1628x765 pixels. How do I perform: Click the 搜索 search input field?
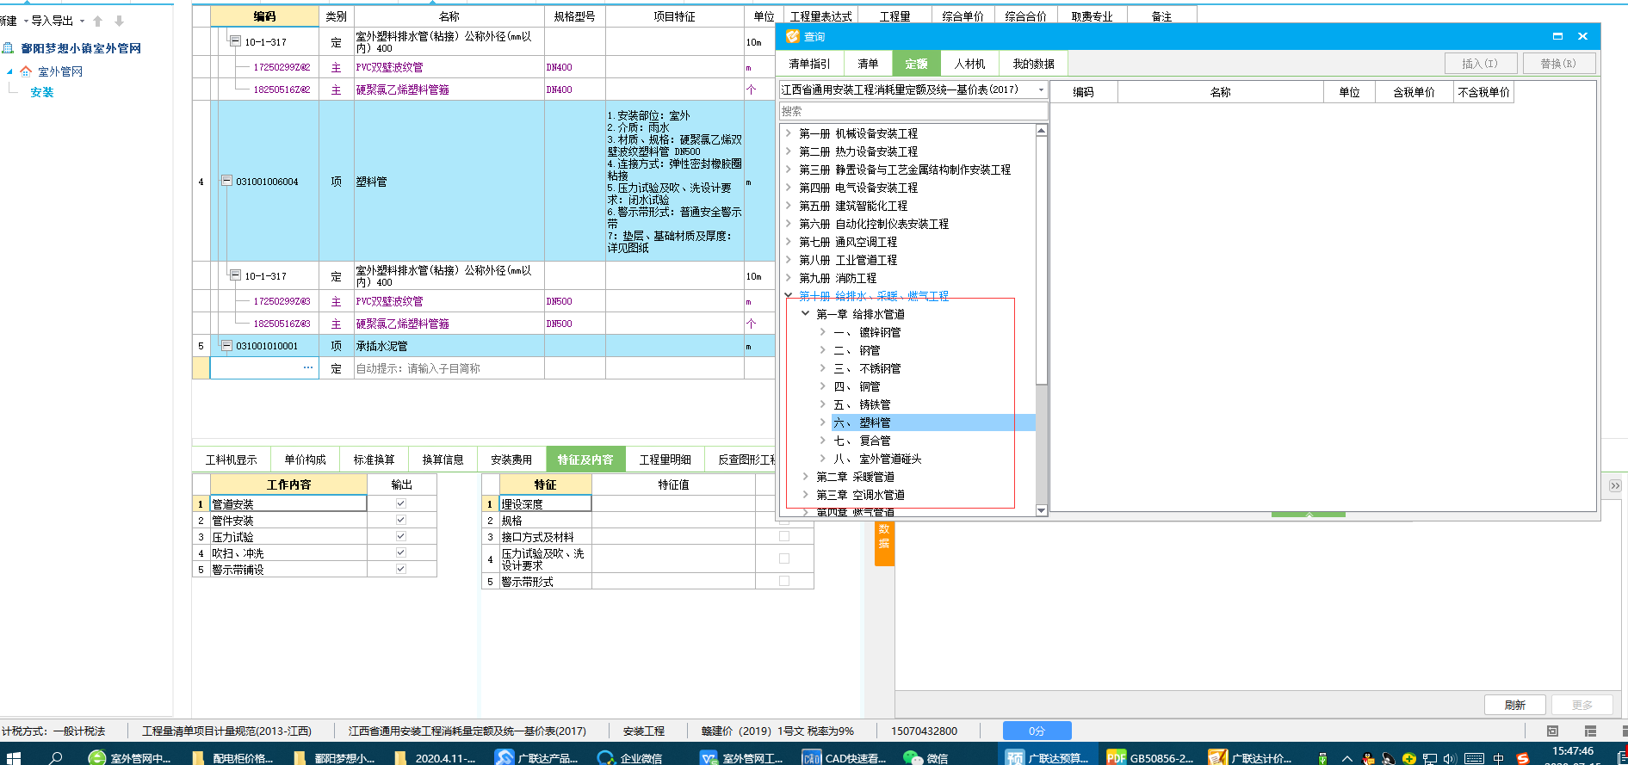913,111
